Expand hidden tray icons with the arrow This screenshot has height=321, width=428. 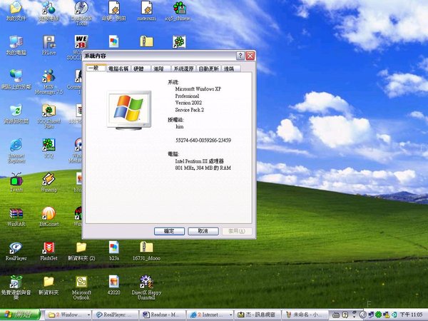pyautogui.click(x=362, y=315)
